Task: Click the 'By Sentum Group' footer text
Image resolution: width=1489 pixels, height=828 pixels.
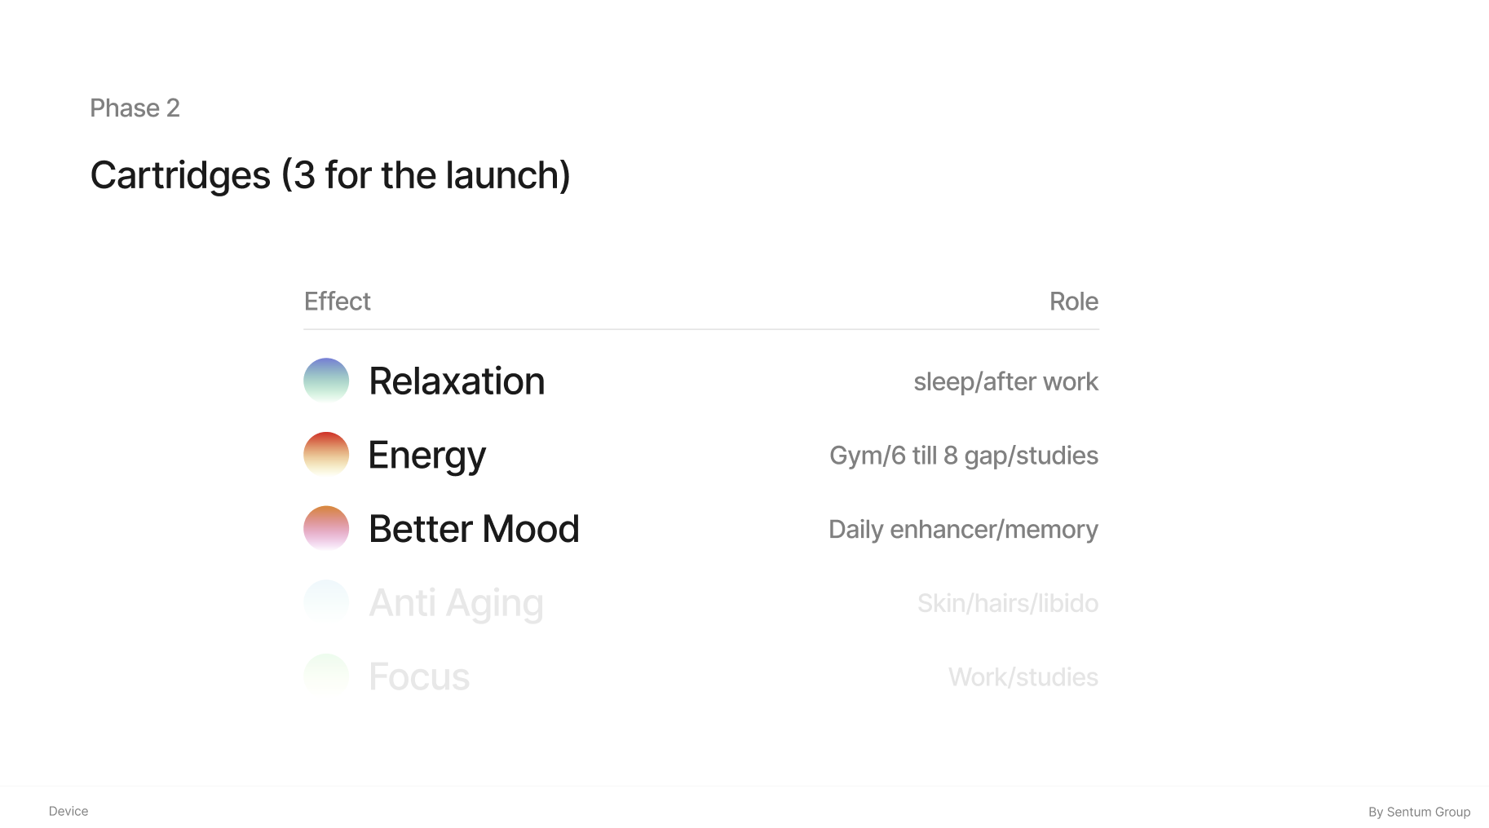Action: pos(1419,812)
